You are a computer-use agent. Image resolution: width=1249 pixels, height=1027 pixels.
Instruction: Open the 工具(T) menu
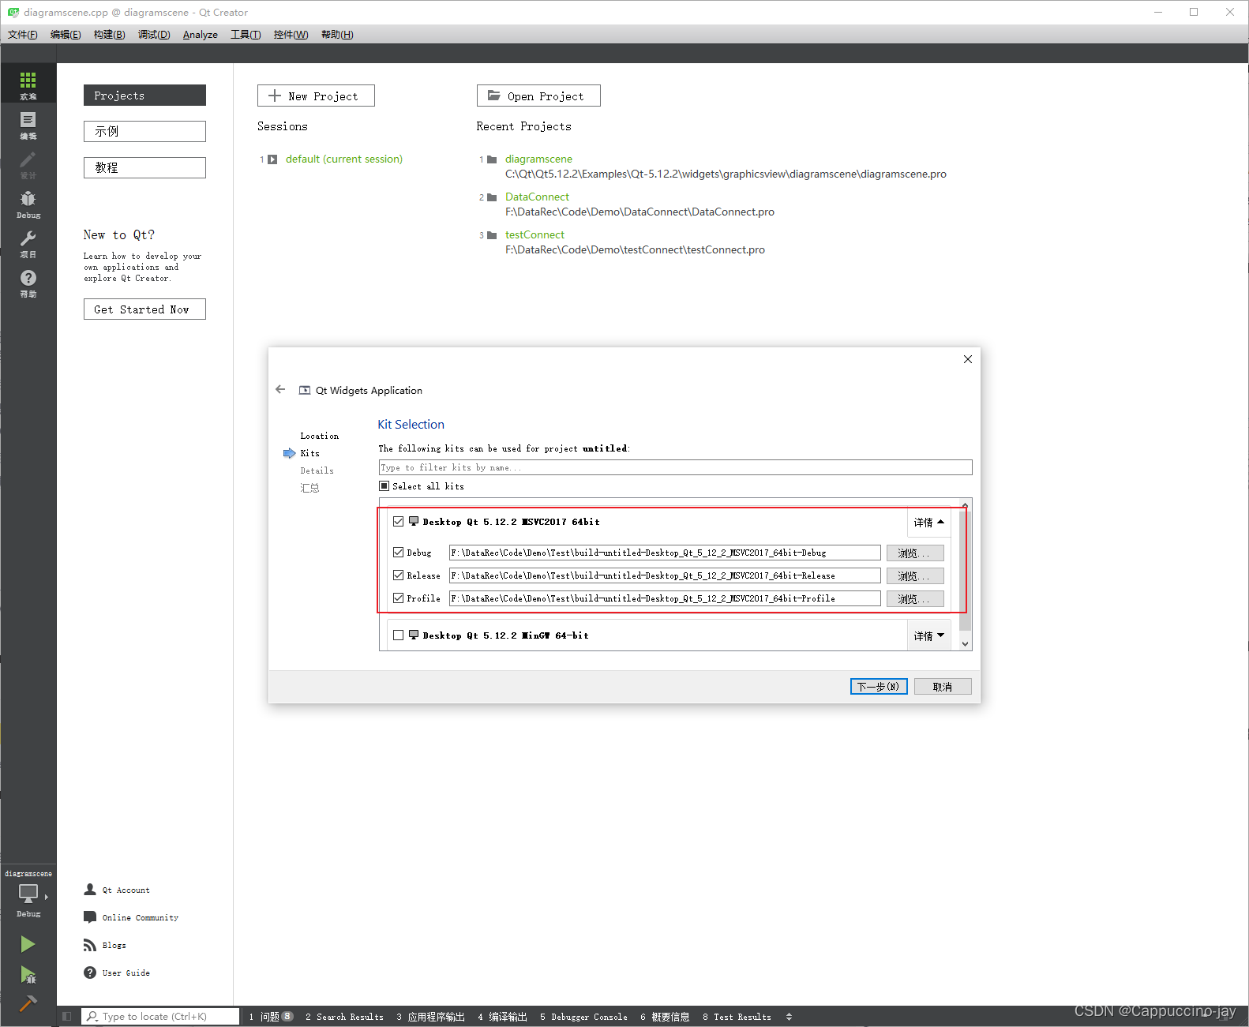(x=246, y=35)
